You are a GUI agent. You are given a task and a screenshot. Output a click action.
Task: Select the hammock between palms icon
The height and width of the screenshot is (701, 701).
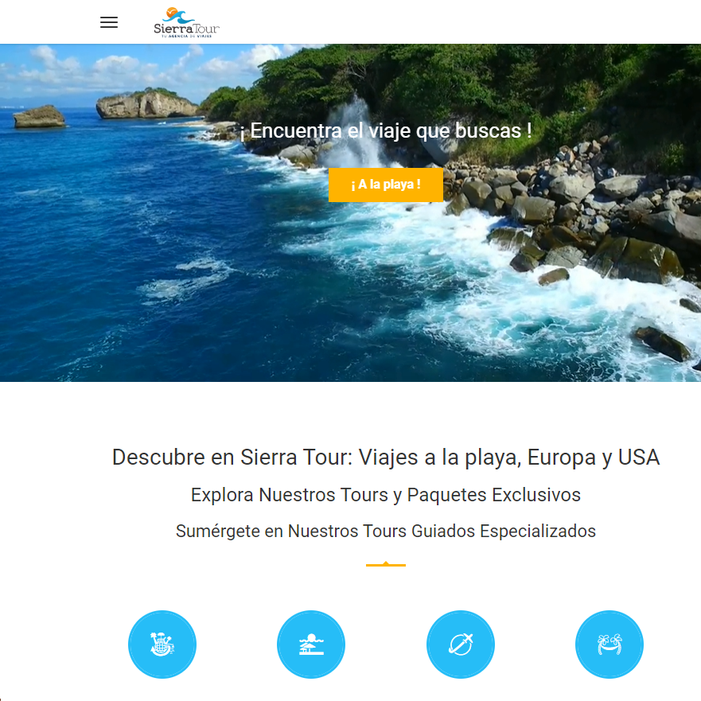pyautogui.click(x=609, y=644)
